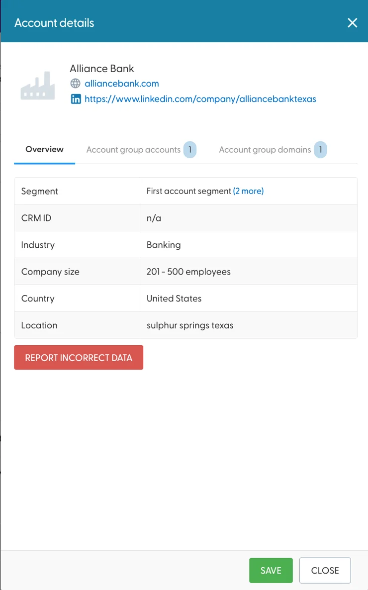Click the 'Account details' dialog title
Image resolution: width=368 pixels, height=590 pixels.
pyautogui.click(x=54, y=23)
